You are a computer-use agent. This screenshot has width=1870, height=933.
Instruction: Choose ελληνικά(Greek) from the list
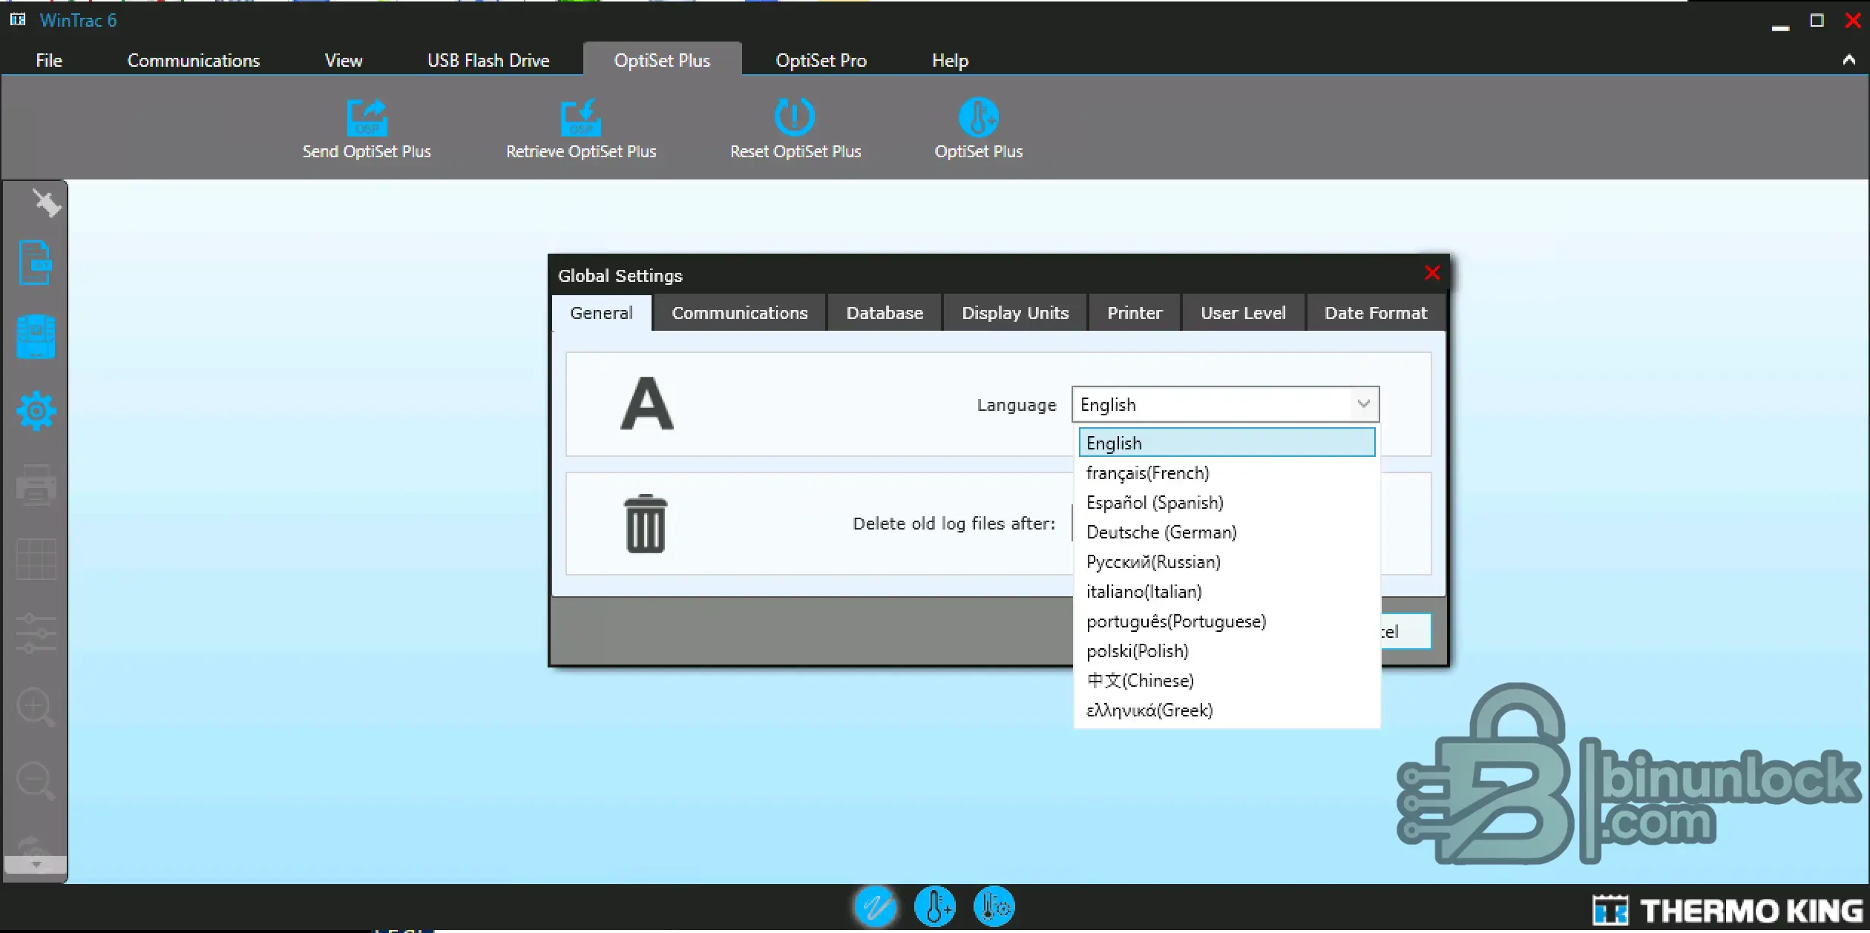click(1227, 710)
